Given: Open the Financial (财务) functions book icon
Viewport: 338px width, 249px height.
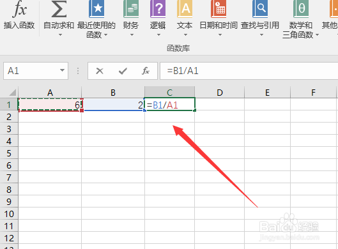Looking at the screenshot, I should pos(130,9).
